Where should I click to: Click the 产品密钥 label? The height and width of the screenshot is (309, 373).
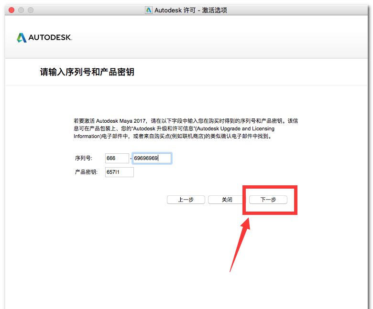(86, 172)
